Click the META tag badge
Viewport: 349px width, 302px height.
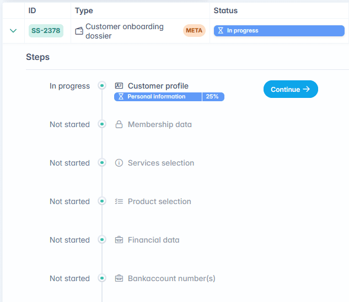194,31
